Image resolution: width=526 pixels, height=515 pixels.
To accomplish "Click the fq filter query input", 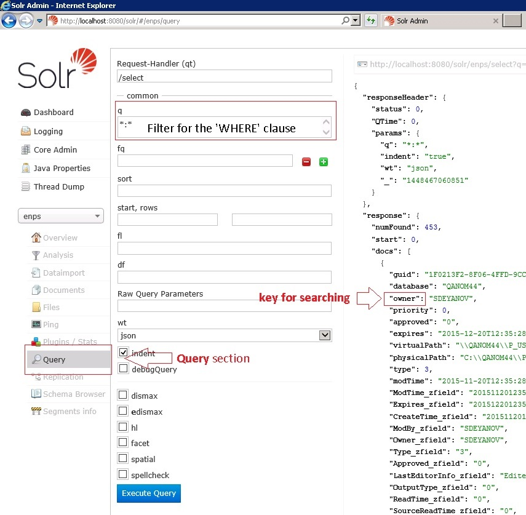I will coord(205,161).
